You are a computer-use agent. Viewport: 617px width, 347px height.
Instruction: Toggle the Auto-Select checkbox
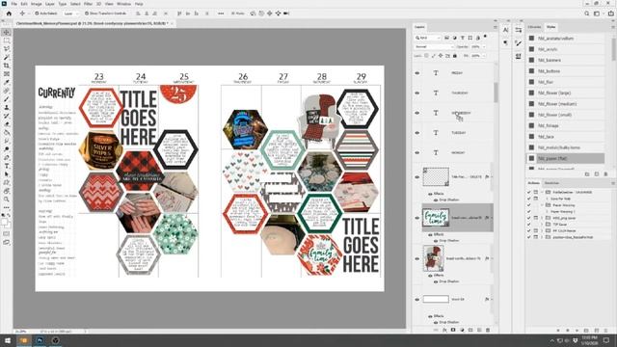coord(37,13)
